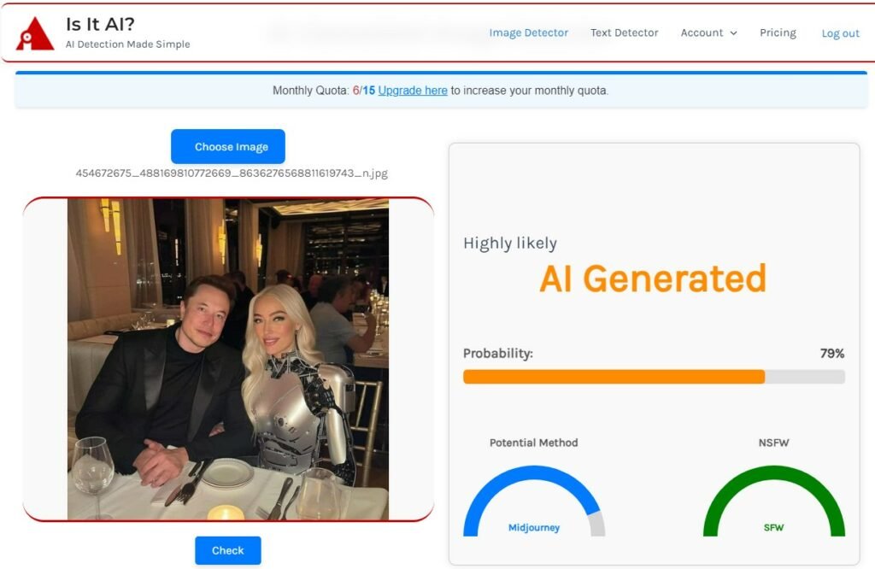Follow the Upgrade here link
The image size is (875, 569).
pos(413,91)
